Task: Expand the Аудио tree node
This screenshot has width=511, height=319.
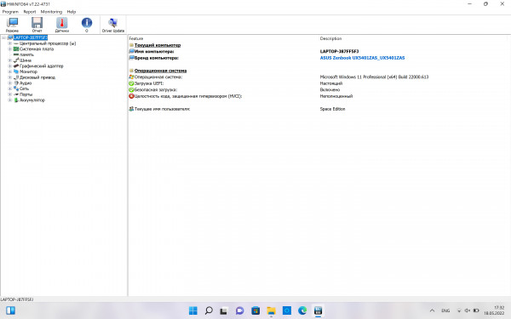Action: (9, 83)
